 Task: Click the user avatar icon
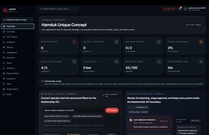pos(185,9)
